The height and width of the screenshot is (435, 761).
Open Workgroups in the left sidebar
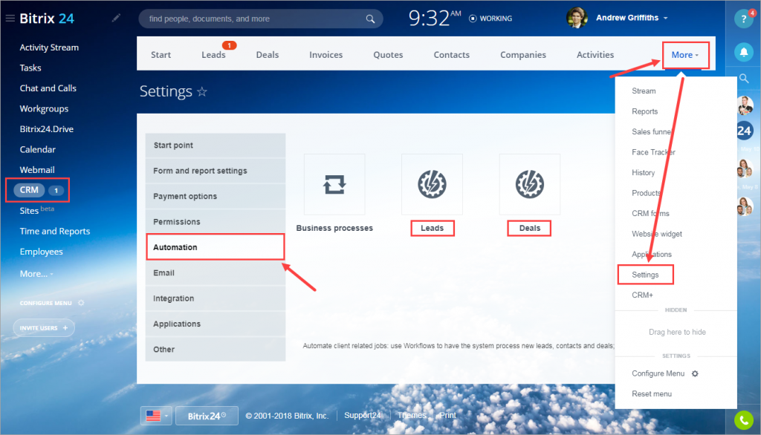(44, 108)
